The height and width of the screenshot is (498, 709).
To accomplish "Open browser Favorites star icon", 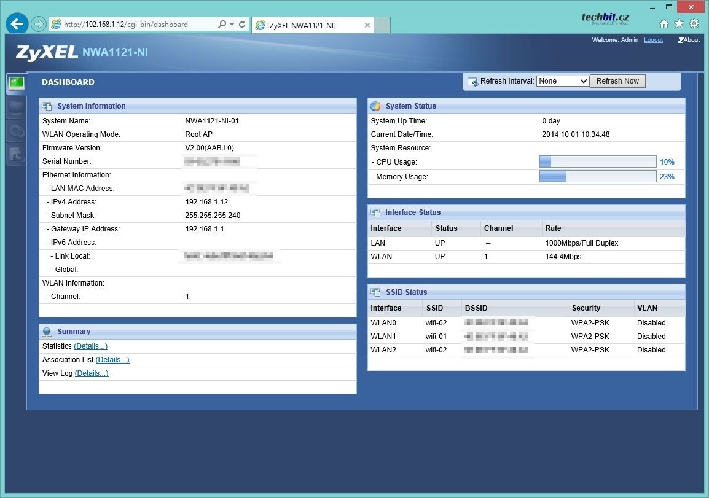I will pyautogui.click(x=679, y=24).
